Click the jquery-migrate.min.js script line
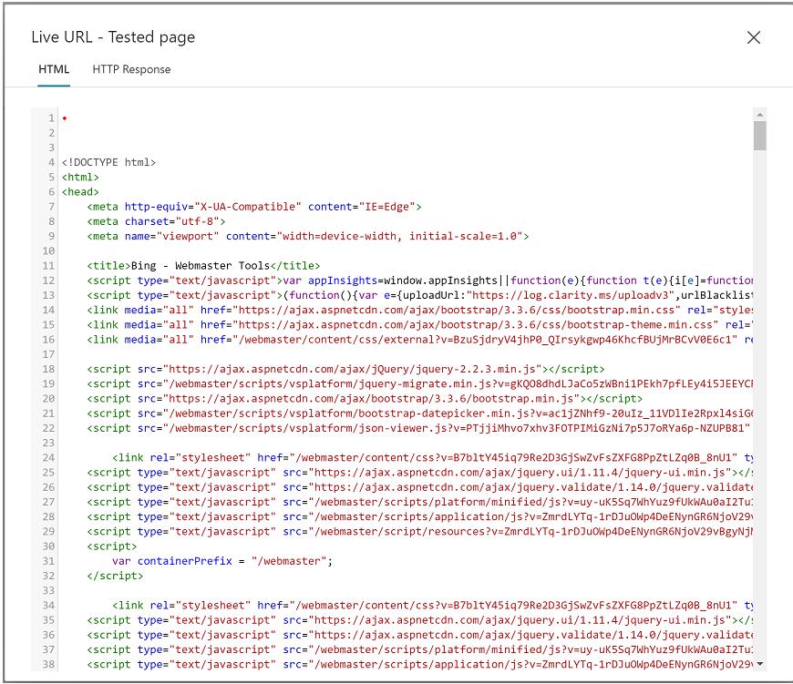The image size is (793, 684). [x=420, y=383]
